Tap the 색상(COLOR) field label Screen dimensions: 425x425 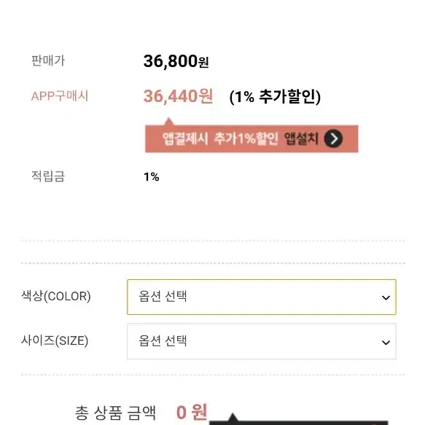click(56, 296)
